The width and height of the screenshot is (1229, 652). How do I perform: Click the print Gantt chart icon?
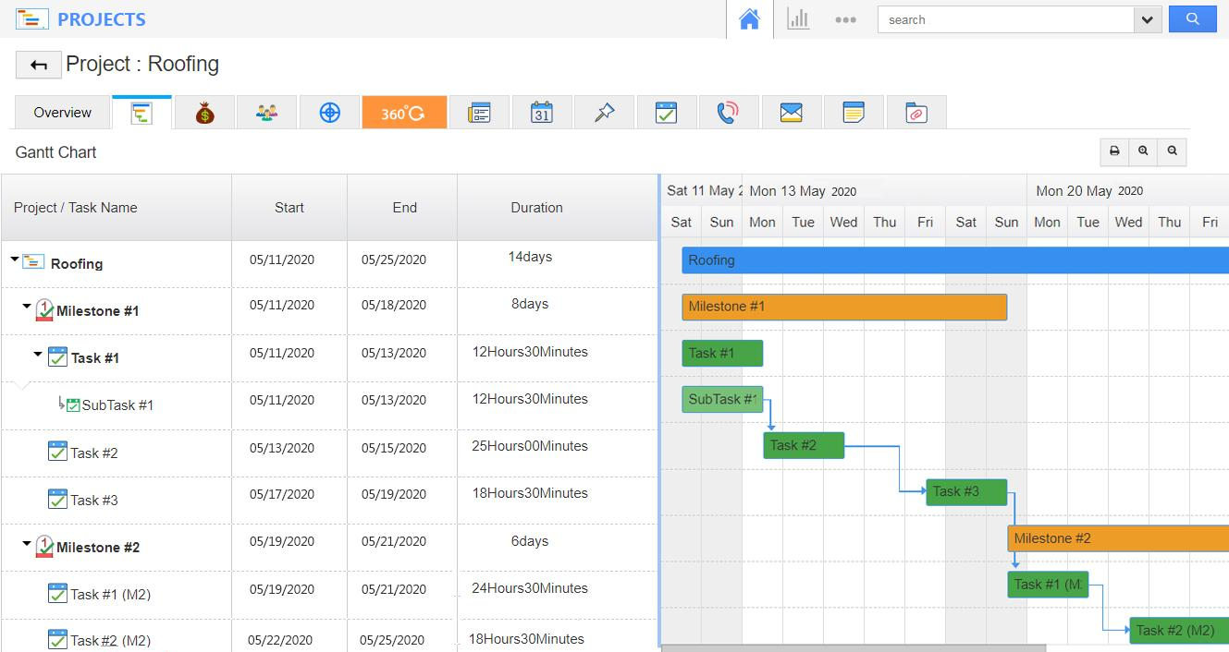coord(1114,151)
